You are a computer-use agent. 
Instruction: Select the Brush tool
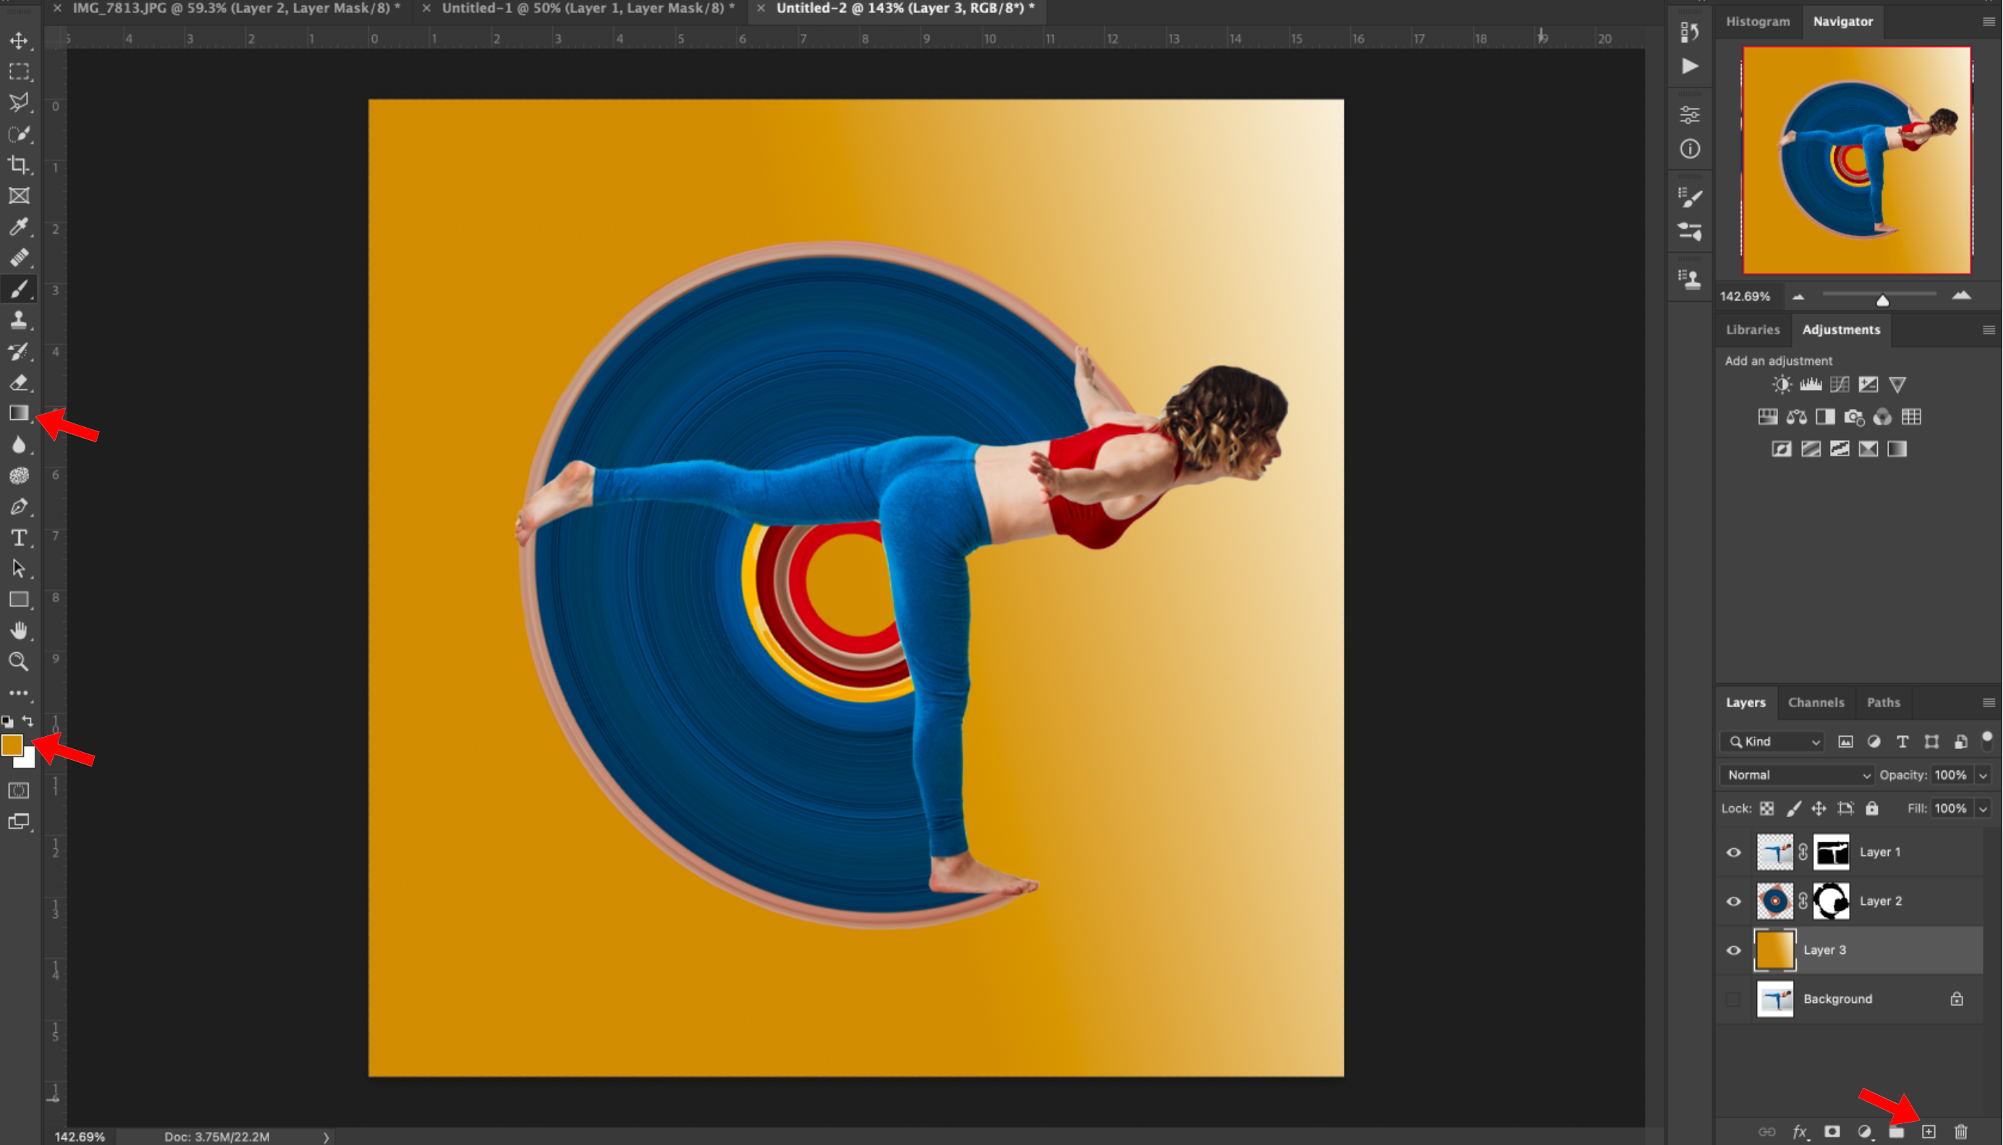pos(19,289)
